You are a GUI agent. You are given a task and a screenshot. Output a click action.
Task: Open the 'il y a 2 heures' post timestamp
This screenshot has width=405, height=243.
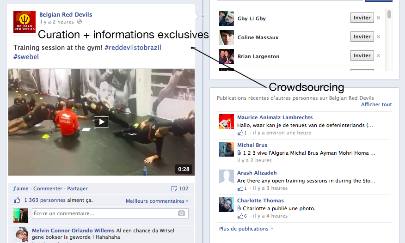[56, 22]
